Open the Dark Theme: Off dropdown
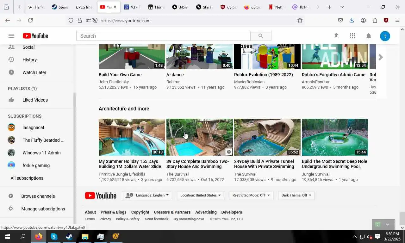The width and height of the screenshot is (405, 243). [x=296, y=195]
